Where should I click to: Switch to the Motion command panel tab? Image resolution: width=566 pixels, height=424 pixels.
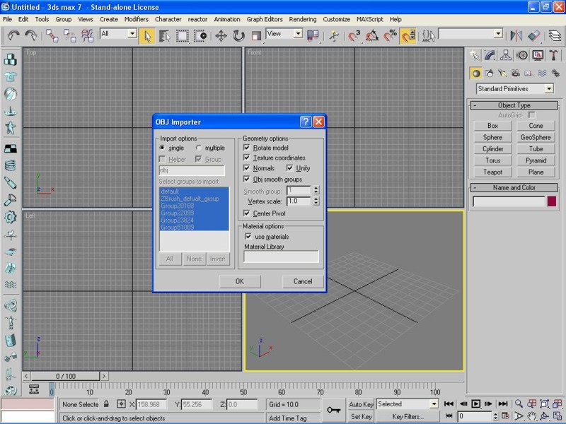click(521, 55)
